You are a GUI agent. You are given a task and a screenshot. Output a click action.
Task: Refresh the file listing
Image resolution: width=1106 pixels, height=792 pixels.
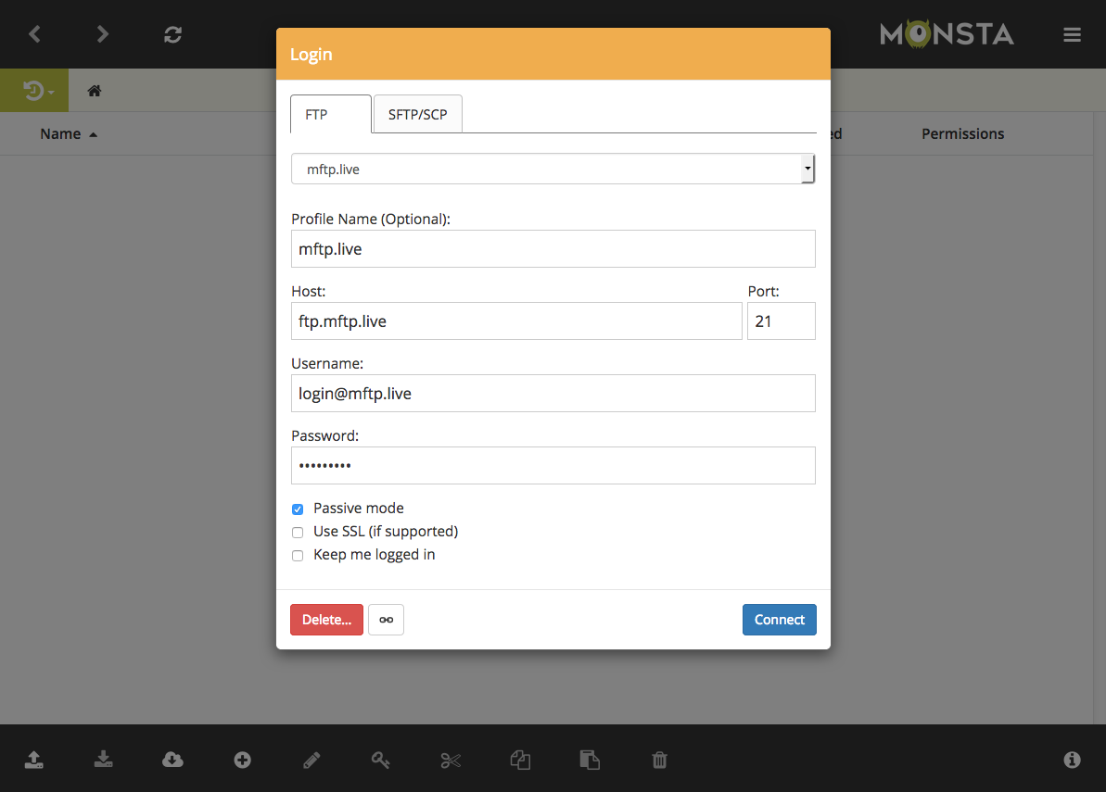pyautogui.click(x=172, y=34)
